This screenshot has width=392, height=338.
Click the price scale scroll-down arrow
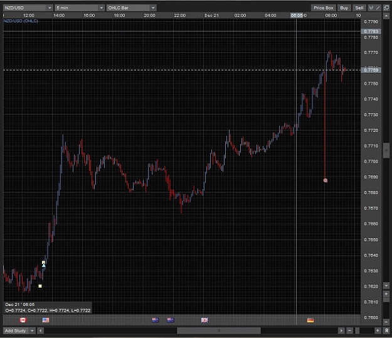point(386,286)
